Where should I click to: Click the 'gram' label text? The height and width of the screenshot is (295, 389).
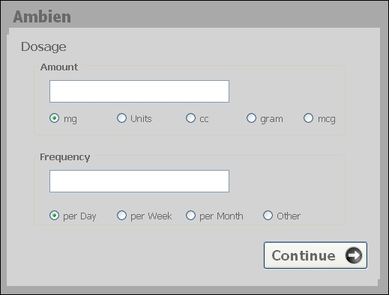coord(271,119)
